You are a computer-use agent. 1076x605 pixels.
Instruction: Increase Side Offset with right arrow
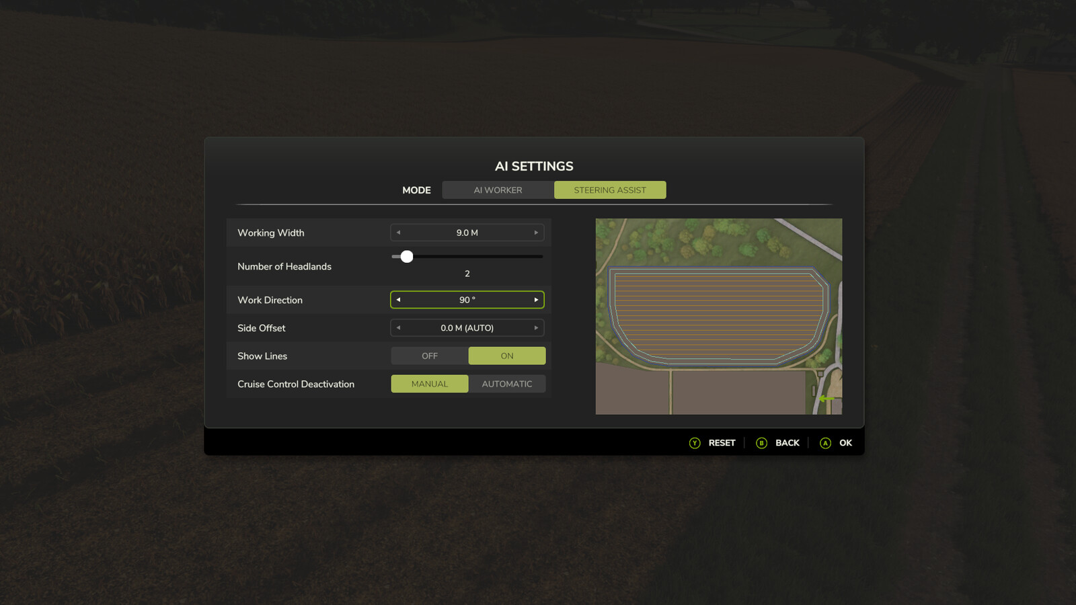coord(536,328)
